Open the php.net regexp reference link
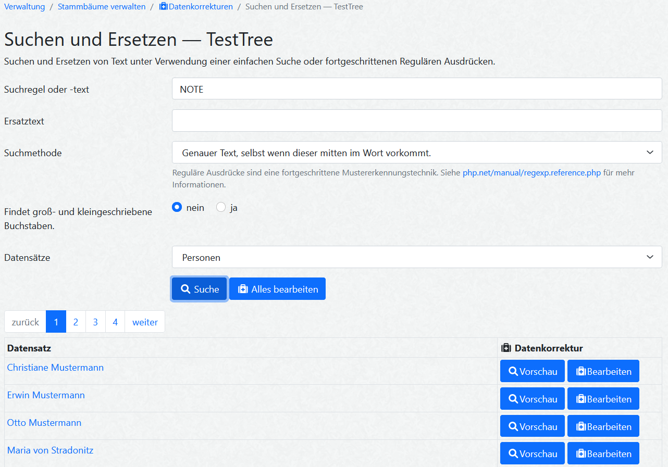 point(531,173)
